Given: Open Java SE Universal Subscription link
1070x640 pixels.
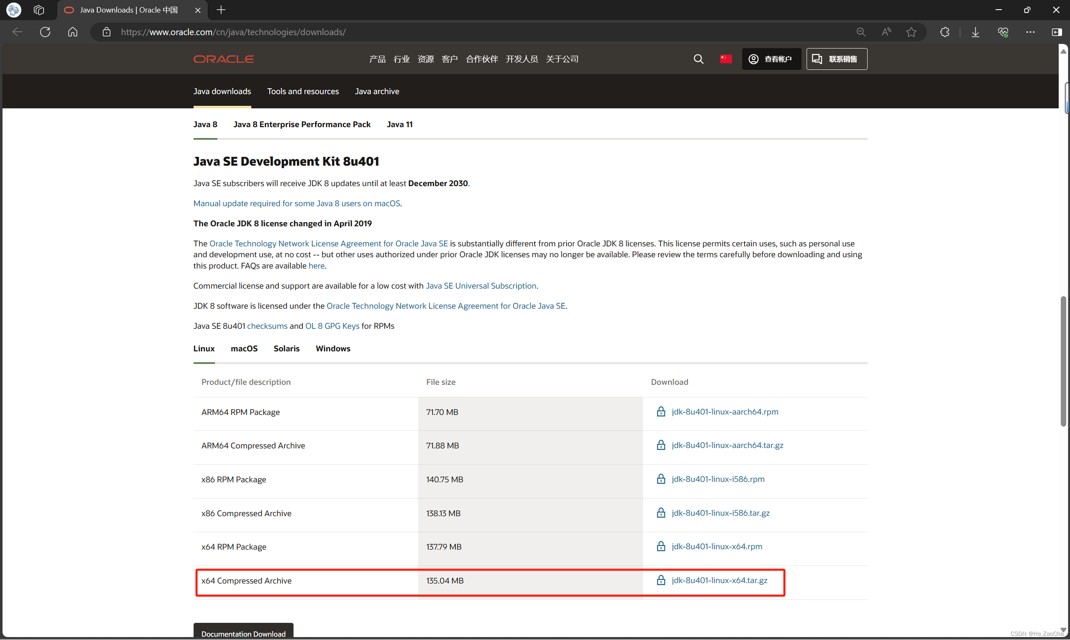Looking at the screenshot, I should pyautogui.click(x=481, y=286).
